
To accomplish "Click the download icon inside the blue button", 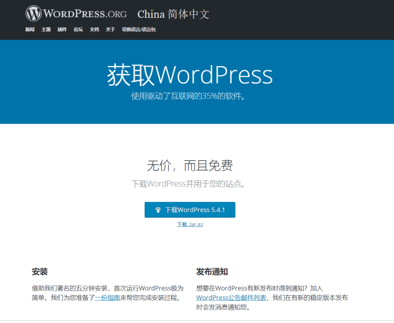I will 158,210.
